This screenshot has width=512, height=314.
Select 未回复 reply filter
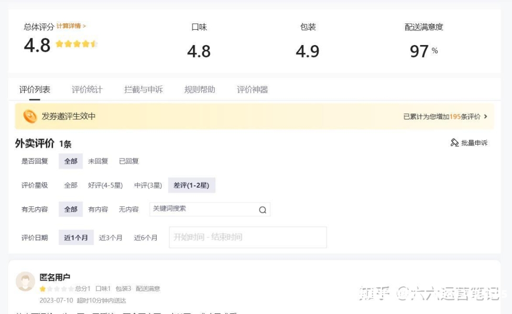98,161
